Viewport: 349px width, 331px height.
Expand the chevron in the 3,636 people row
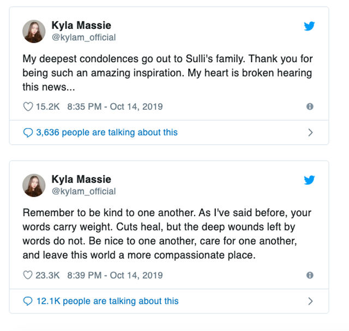(310, 132)
